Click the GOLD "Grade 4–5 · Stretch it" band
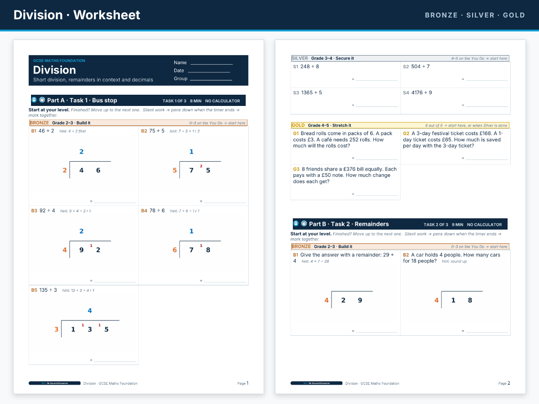 400,125
